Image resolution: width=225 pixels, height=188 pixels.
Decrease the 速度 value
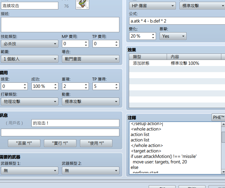(25, 88)
